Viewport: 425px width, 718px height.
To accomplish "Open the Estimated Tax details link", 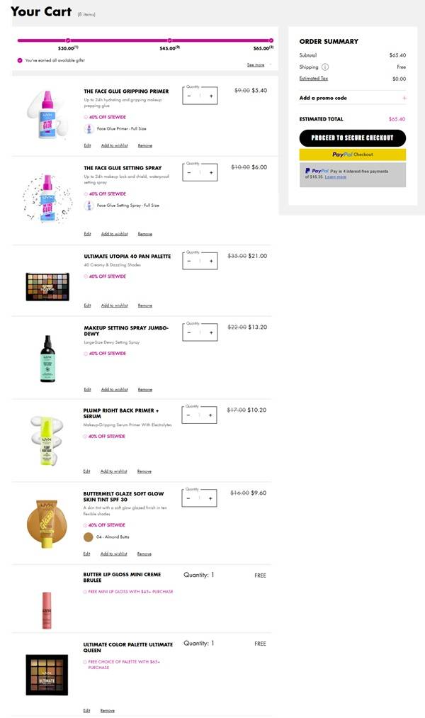I will click(x=314, y=79).
